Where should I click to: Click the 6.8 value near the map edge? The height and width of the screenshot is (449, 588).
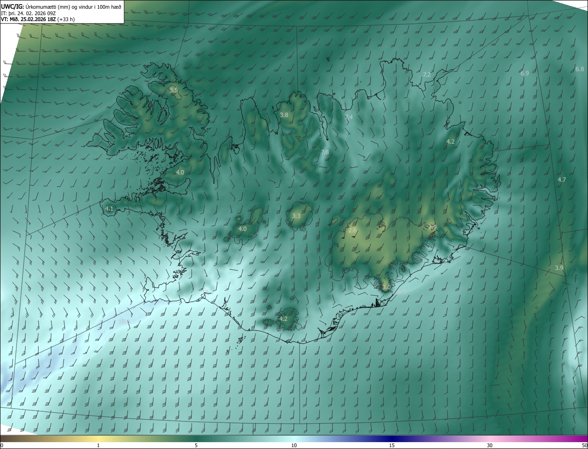(x=580, y=69)
